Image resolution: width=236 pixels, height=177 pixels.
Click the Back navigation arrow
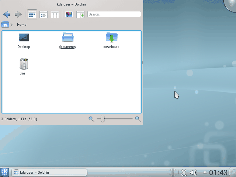[7, 14]
